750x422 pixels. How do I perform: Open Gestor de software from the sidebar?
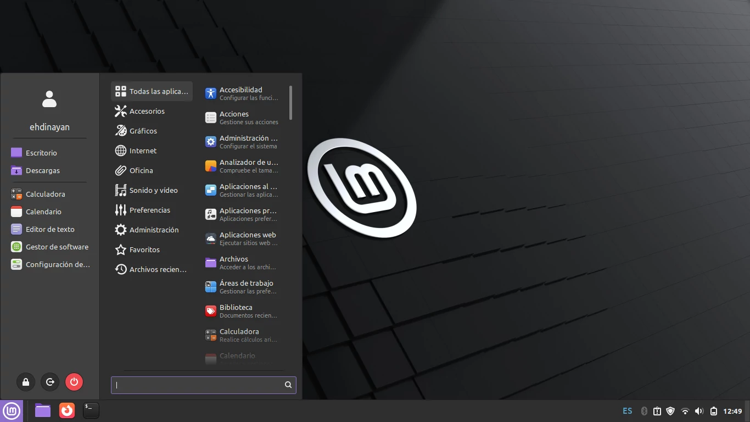tap(57, 247)
